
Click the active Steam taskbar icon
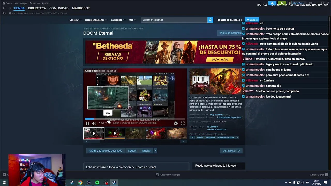[114, 183]
